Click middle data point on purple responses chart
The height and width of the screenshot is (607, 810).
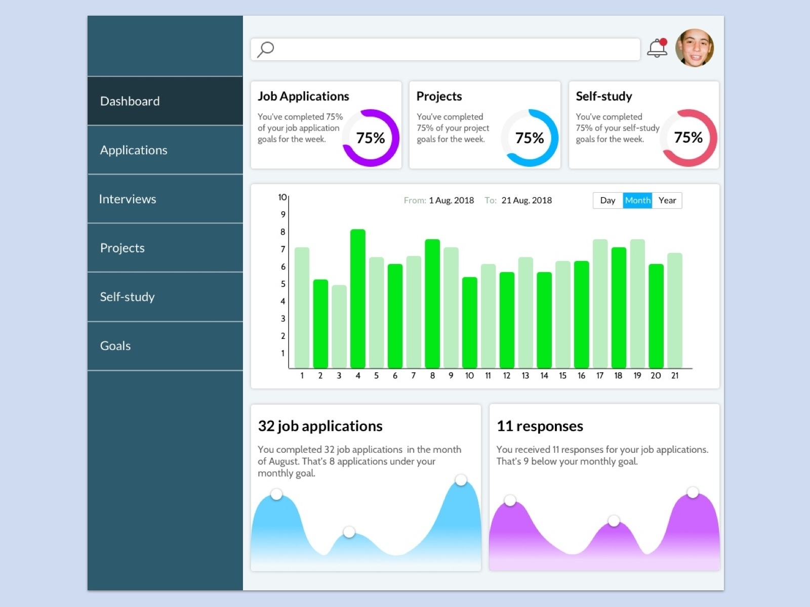[x=614, y=521]
